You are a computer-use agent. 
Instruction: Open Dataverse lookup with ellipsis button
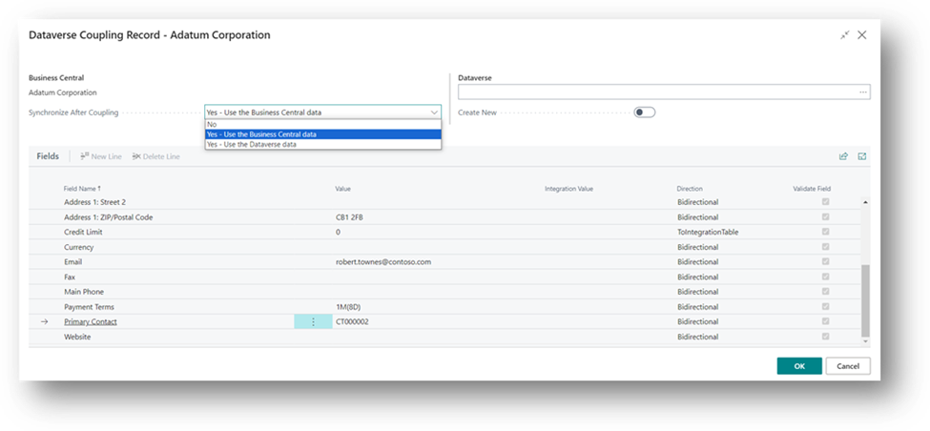(862, 92)
